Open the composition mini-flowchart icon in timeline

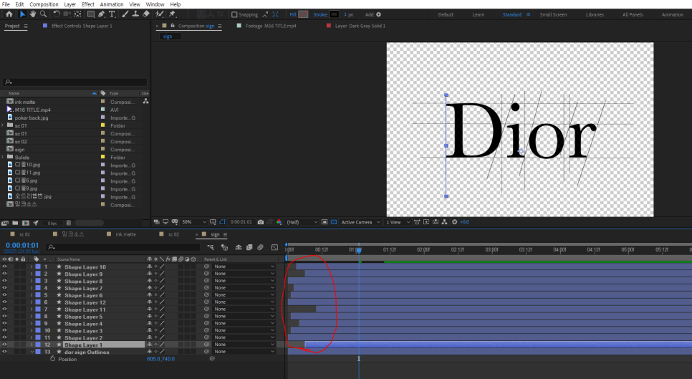(x=211, y=247)
